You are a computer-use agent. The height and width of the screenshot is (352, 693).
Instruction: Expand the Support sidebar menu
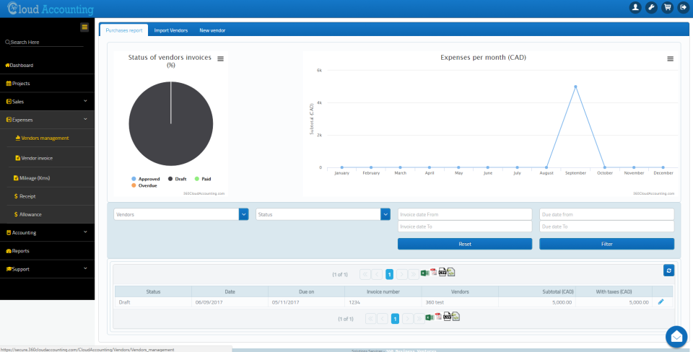pos(48,268)
